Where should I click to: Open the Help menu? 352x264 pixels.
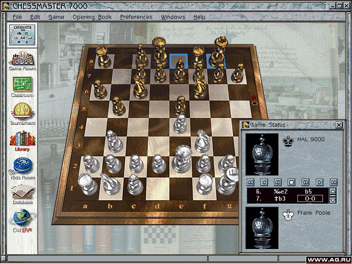coord(199,17)
